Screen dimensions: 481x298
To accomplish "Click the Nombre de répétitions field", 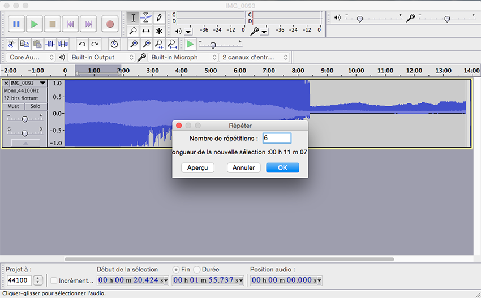I will (277, 138).
